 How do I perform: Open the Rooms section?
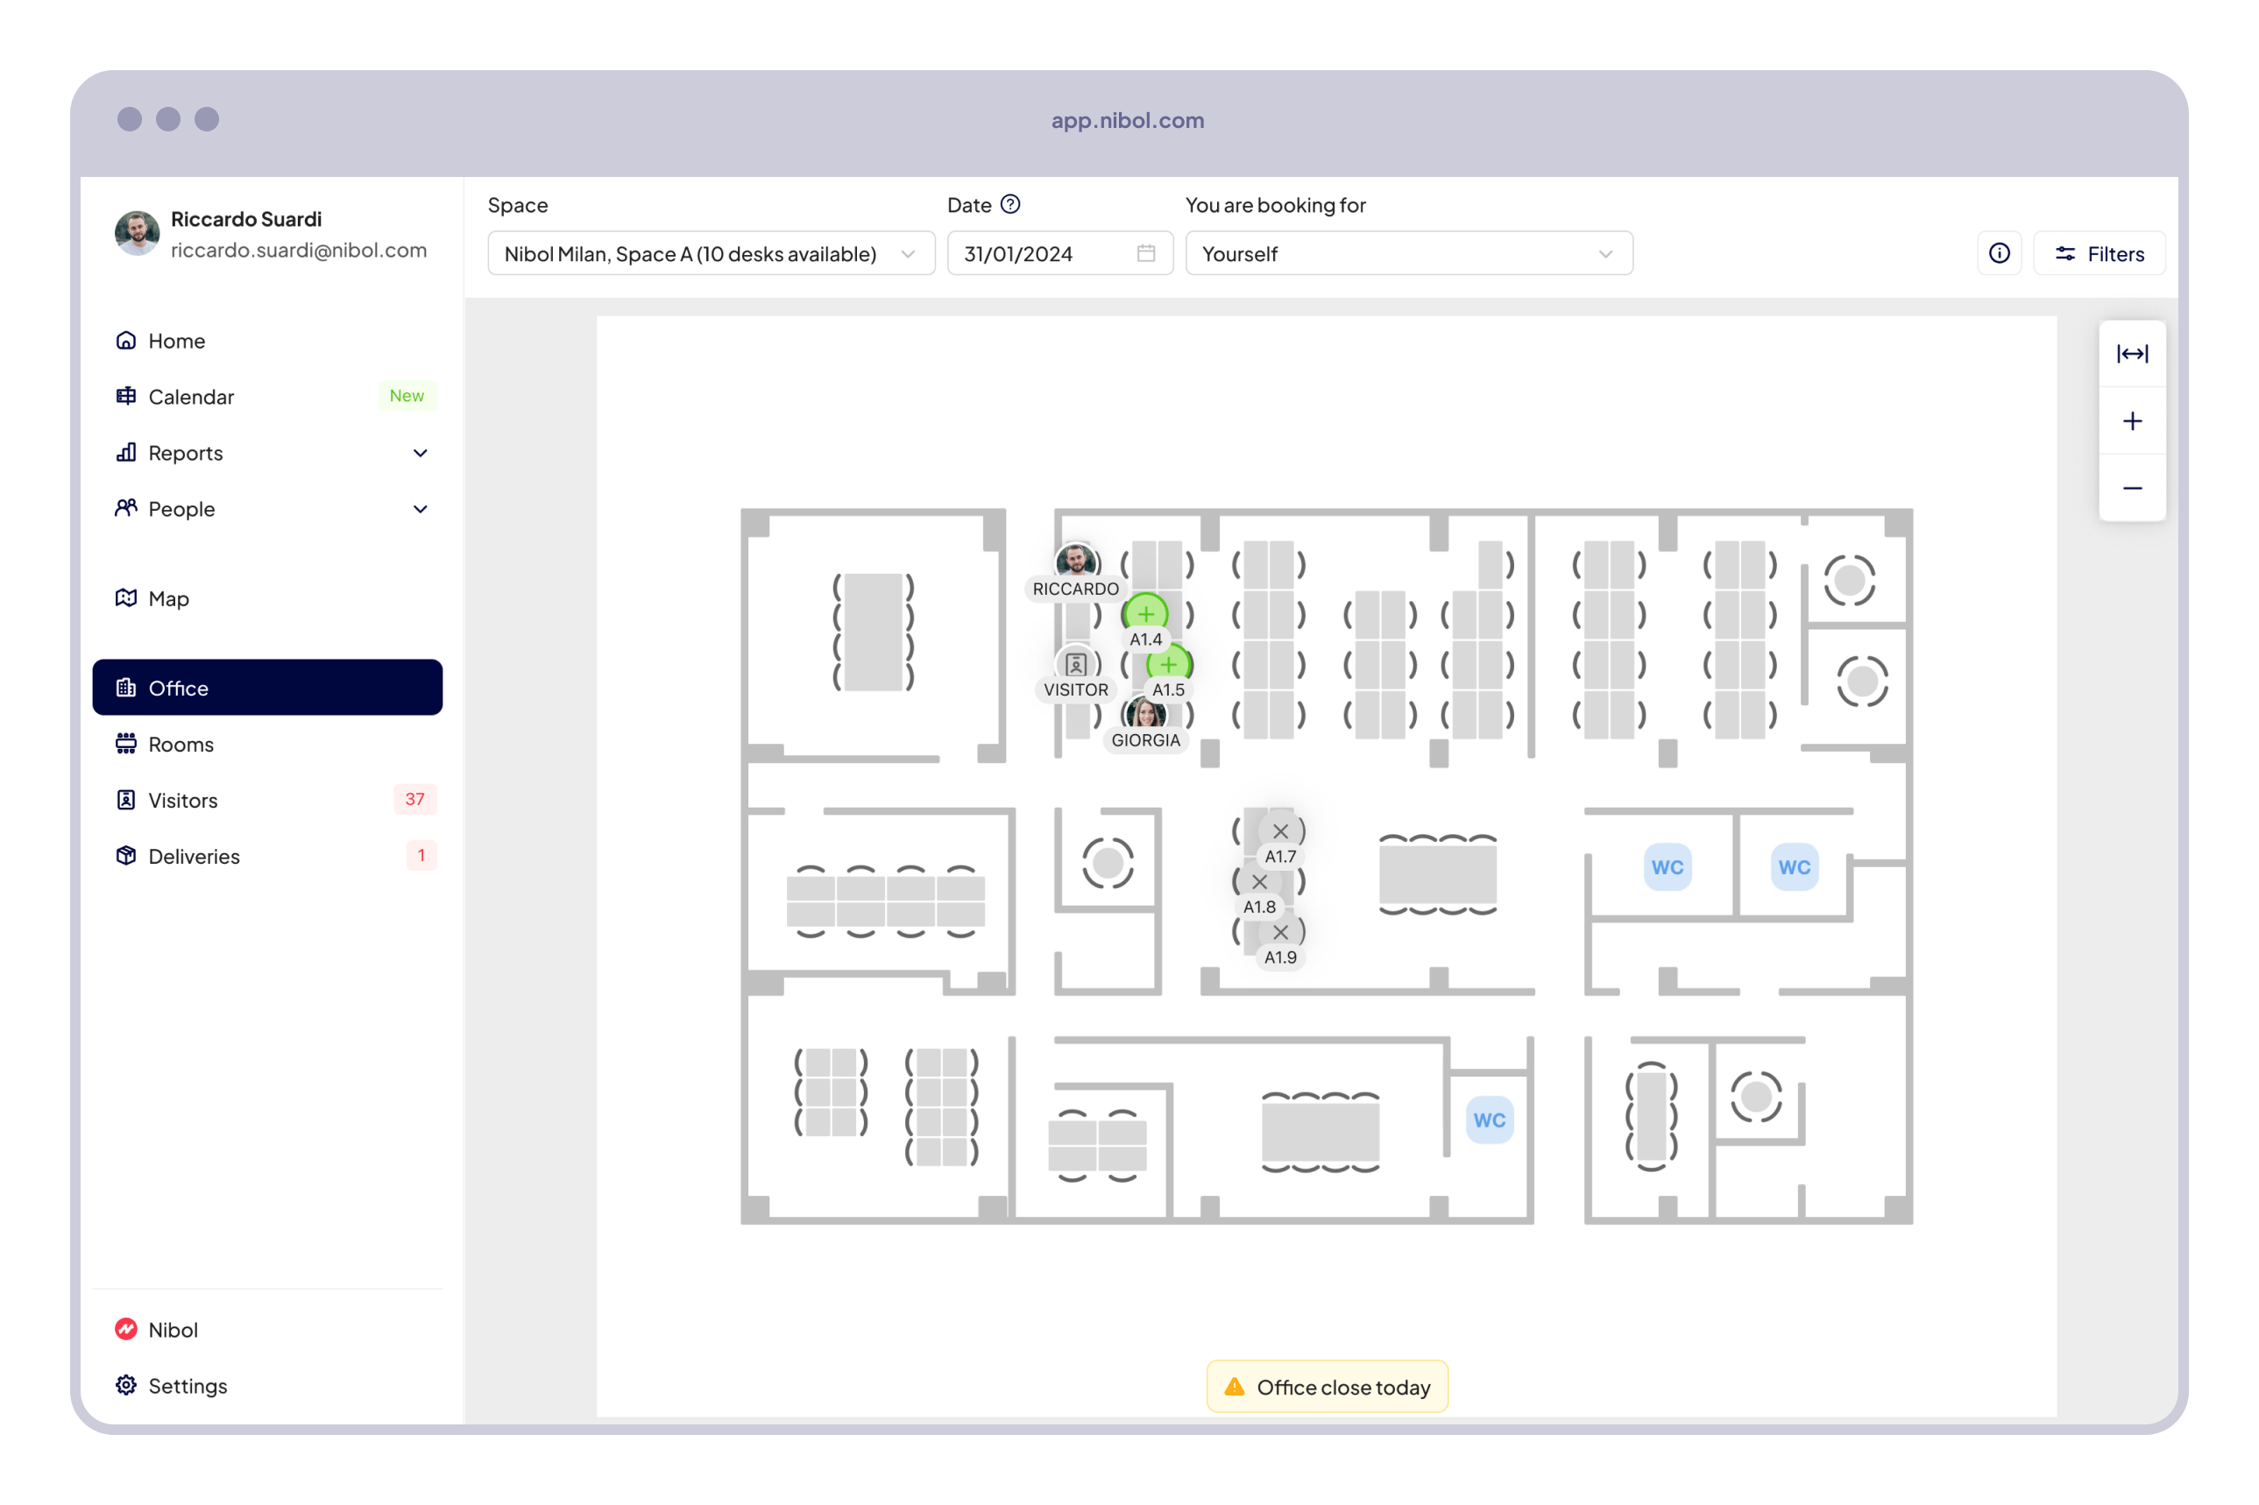click(180, 744)
